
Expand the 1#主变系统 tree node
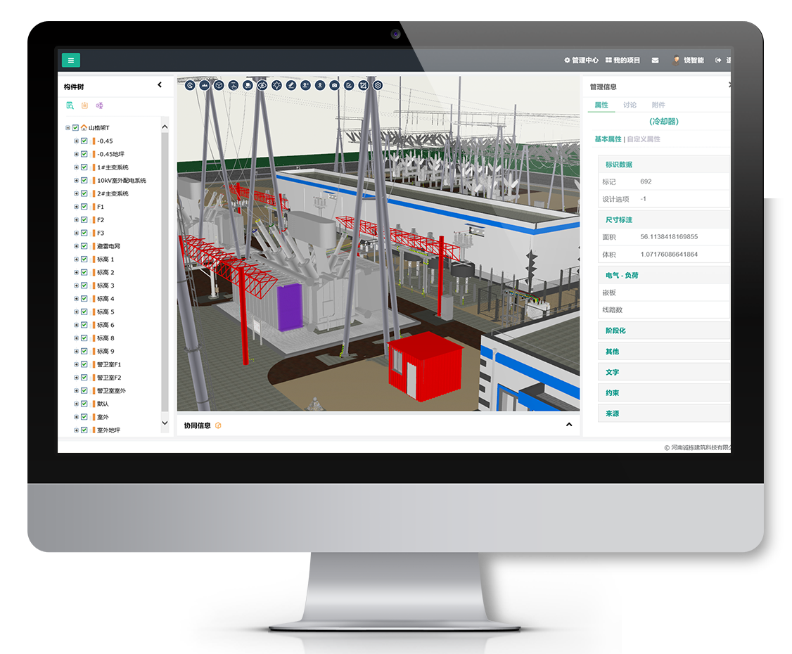(76, 167)
